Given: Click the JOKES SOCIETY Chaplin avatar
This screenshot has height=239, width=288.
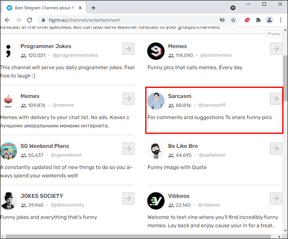Looking at the screenshot, I should click(x=9, y=201).
